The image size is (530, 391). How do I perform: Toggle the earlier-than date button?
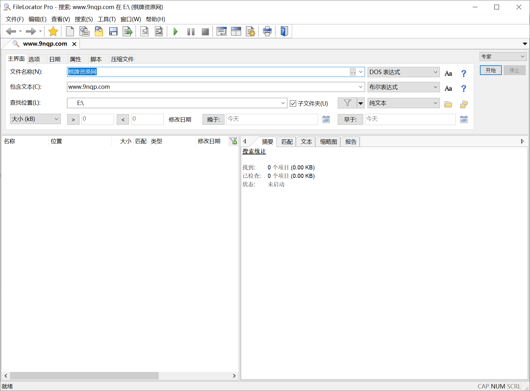click(350, 119)
